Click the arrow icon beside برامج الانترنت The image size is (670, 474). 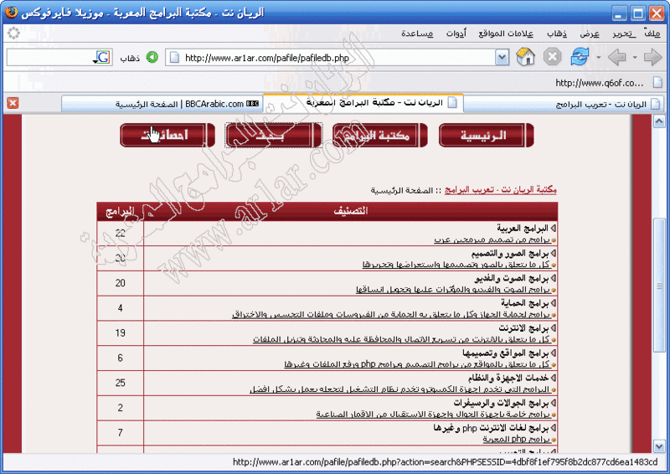554,328
